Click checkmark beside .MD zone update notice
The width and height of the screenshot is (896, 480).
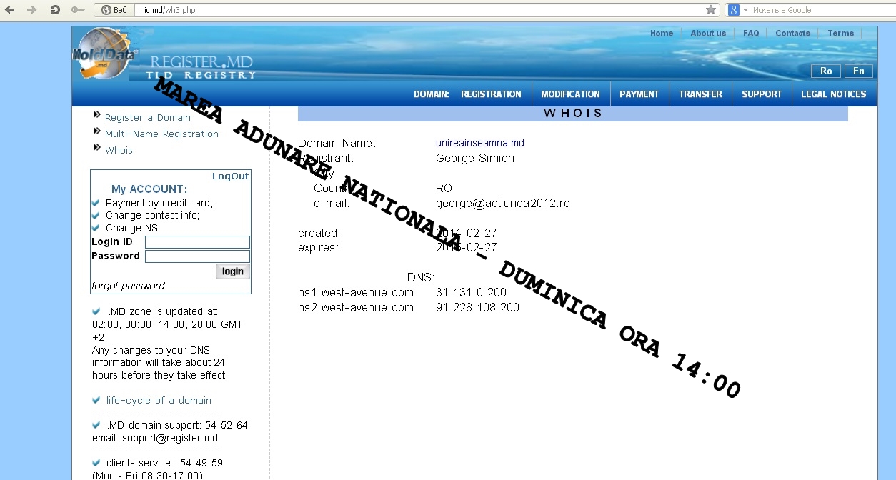coord(96,311)
